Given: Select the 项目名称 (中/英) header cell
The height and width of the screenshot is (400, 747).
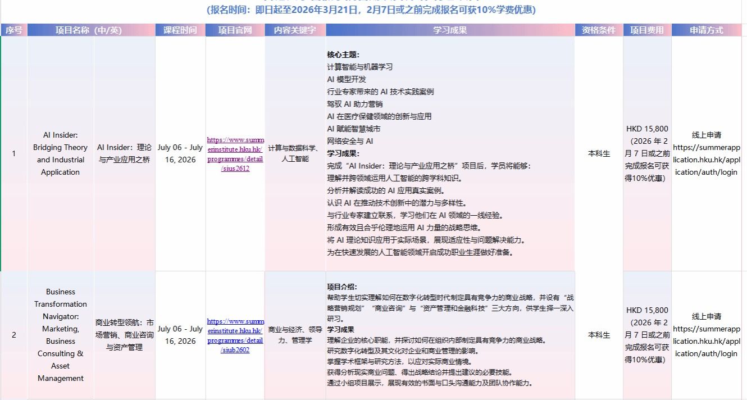Looking at the screenshot, I should pos(89,30).
